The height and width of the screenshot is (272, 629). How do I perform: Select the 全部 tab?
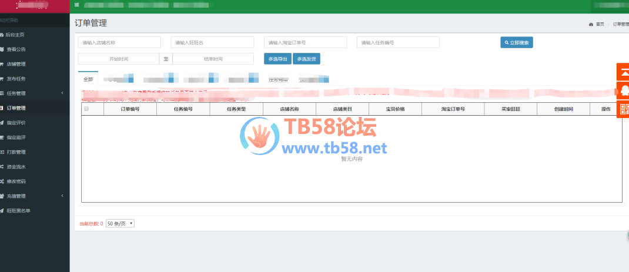click(88, 79)
